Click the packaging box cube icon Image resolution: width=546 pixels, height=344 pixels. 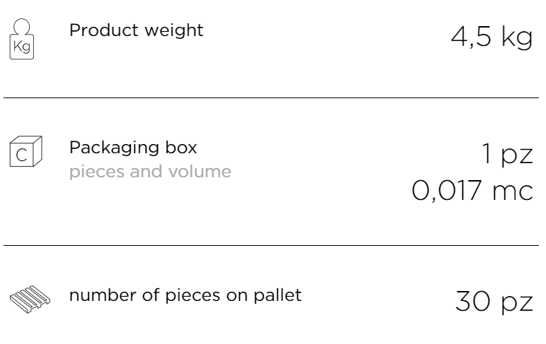[x=25, y=151]
